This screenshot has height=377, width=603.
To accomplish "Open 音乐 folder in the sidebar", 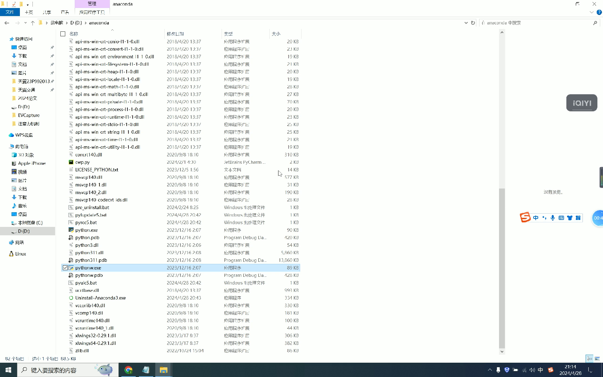I will coord(19,206).
